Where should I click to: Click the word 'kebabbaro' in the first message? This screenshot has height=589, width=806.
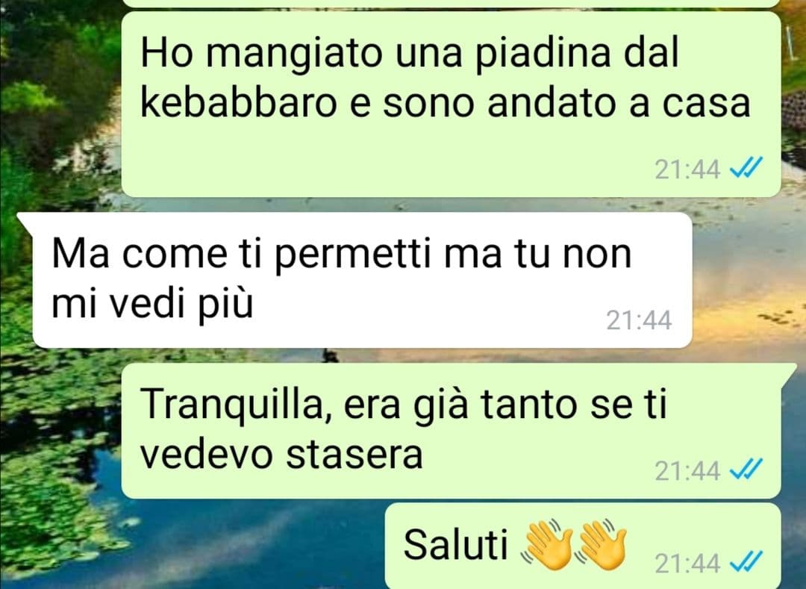239,103
